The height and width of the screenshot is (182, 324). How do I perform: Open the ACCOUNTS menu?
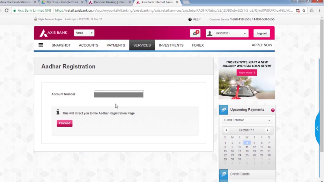tap(88, 45)
